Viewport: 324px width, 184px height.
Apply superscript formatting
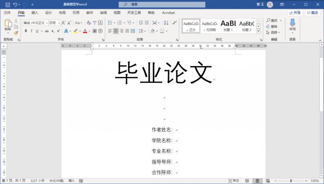[58, 31]
